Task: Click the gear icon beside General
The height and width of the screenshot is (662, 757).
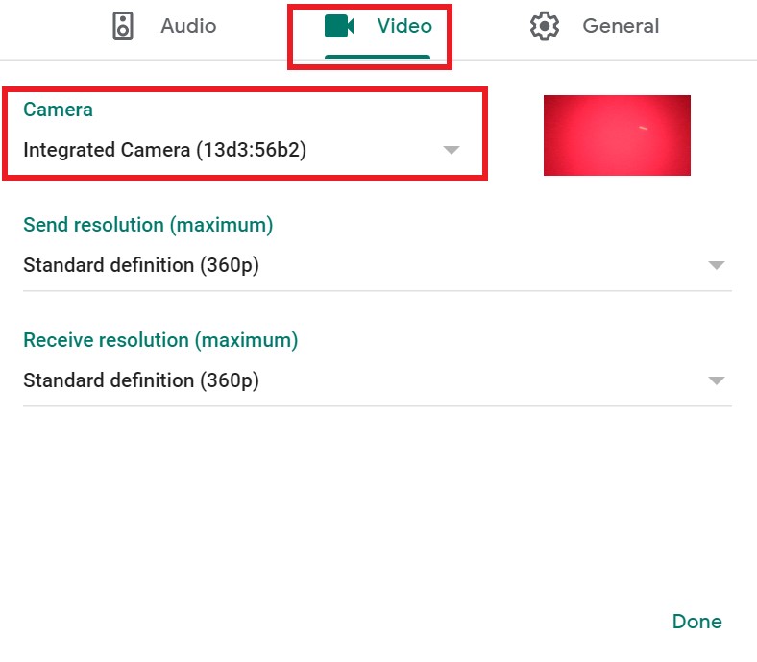Action: [544, 26]
